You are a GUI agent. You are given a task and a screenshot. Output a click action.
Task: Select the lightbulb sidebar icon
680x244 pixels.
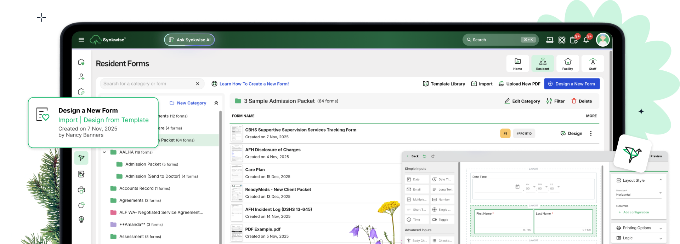81,220
